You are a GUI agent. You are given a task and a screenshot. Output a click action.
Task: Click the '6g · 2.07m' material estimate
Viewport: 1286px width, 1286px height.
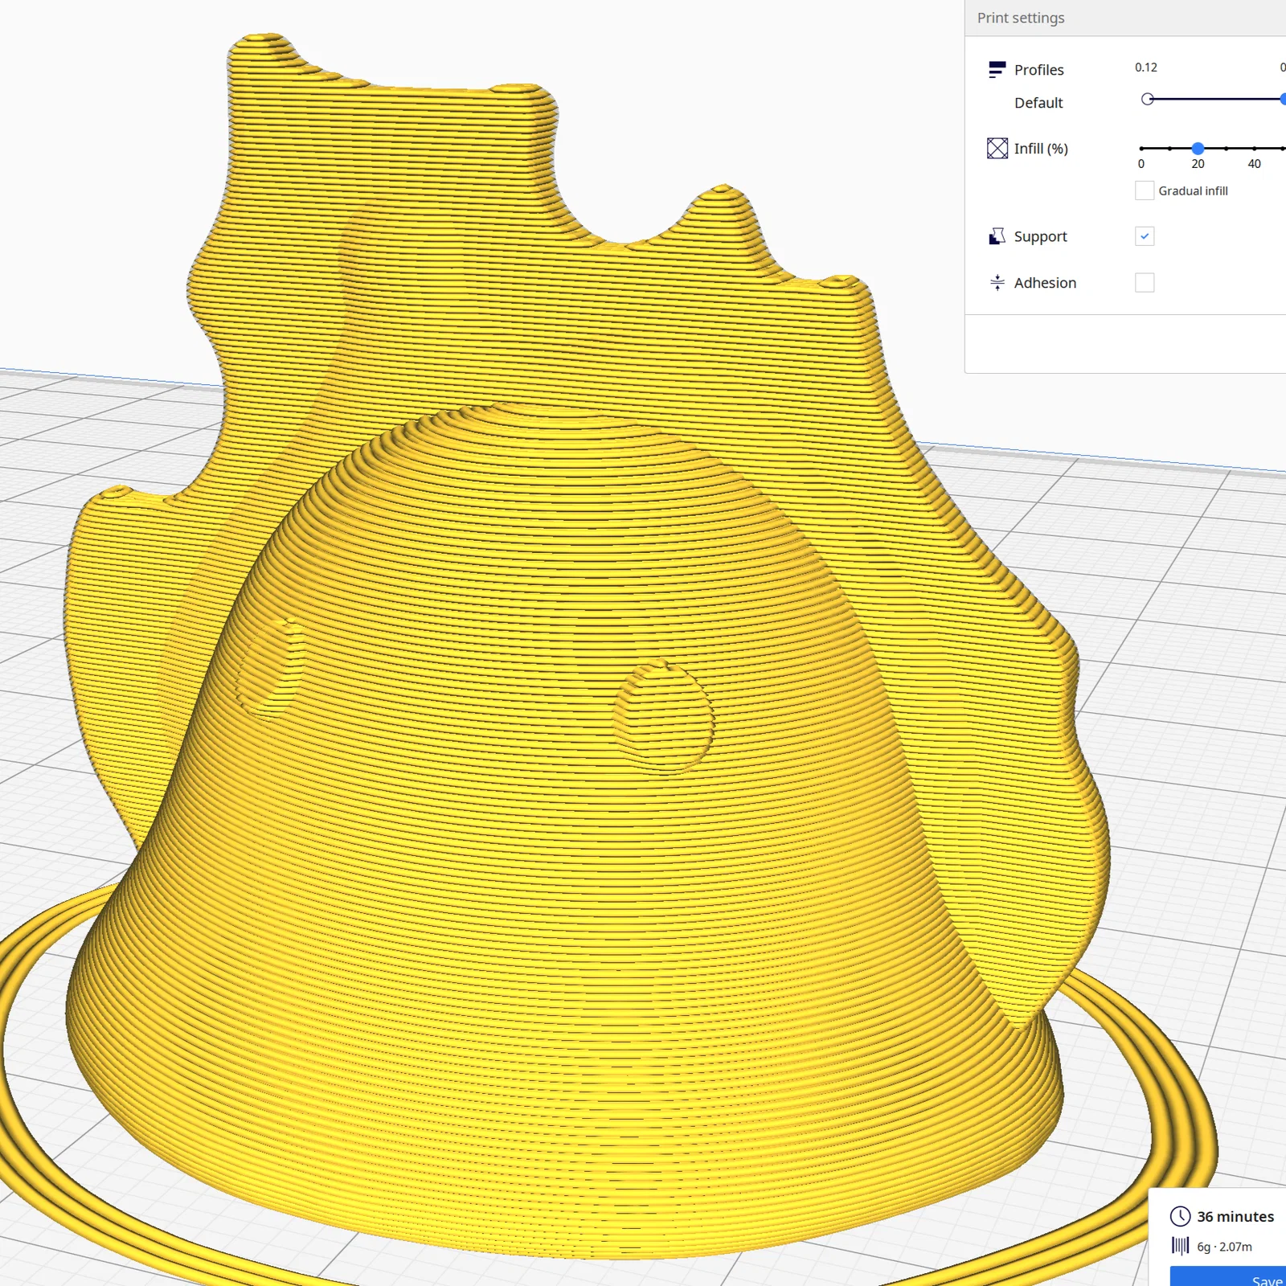point(1224,1247)
